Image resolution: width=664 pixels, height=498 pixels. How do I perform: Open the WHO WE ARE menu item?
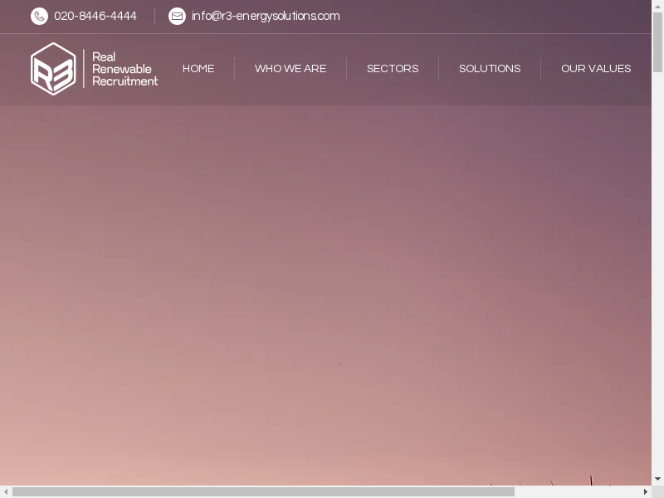pos(290,69)
